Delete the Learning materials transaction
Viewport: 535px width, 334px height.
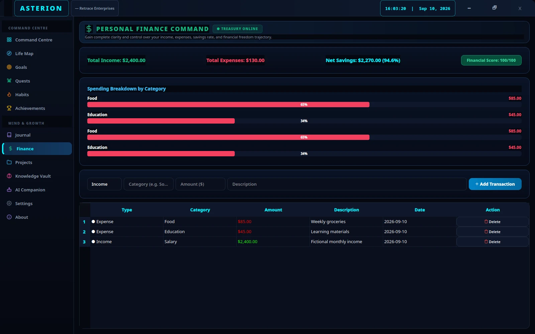[x=493, y=232]
